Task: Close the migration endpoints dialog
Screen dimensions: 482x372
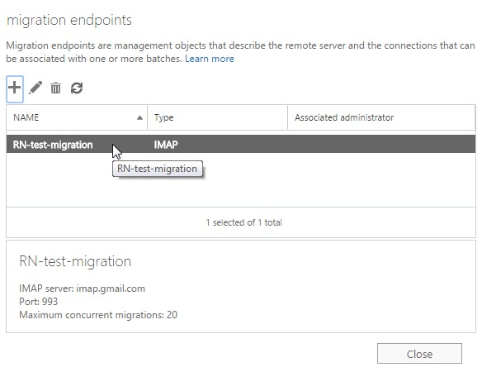Action: (419, 354)
